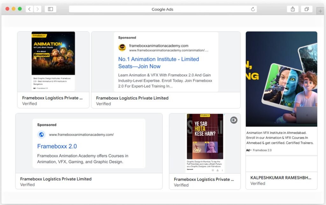326x205 pixels.
Task: Click 'Animation VFX Institute in Ahmedabad' description
Action: [280, 138]
